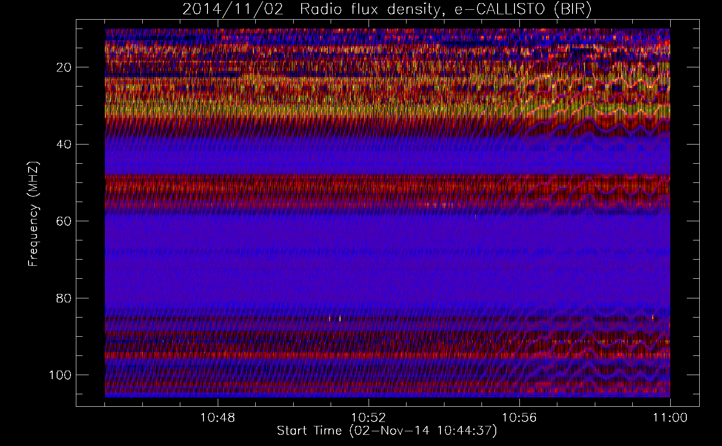Click the '40' frequency tick label
722x446 pixels.
[64, 144]
